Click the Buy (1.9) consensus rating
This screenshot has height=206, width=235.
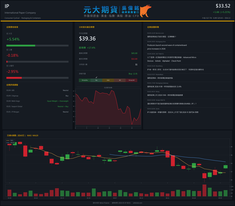[x=133, y=74]
